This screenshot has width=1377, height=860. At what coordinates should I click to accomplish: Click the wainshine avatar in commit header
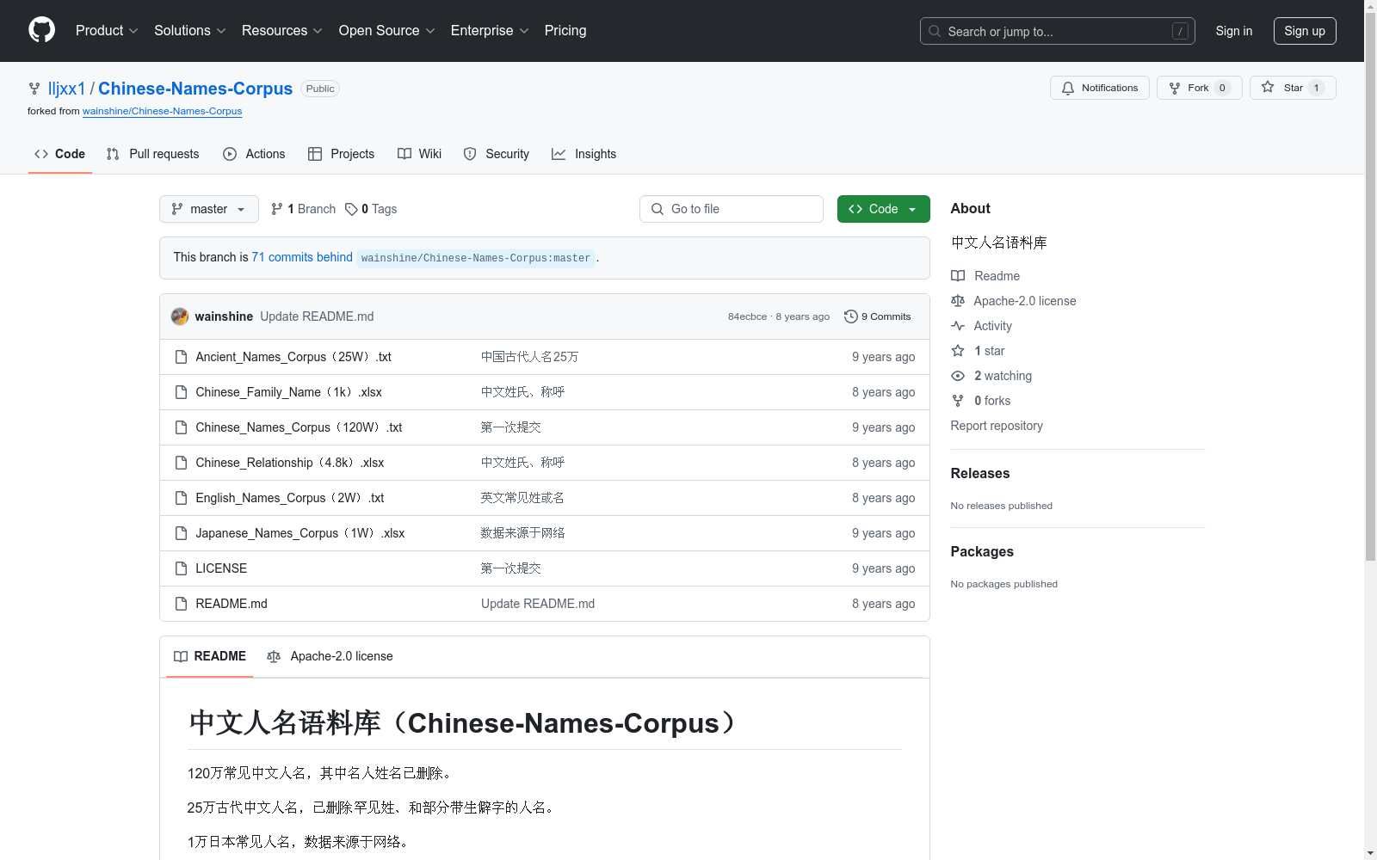coord(180,316)
